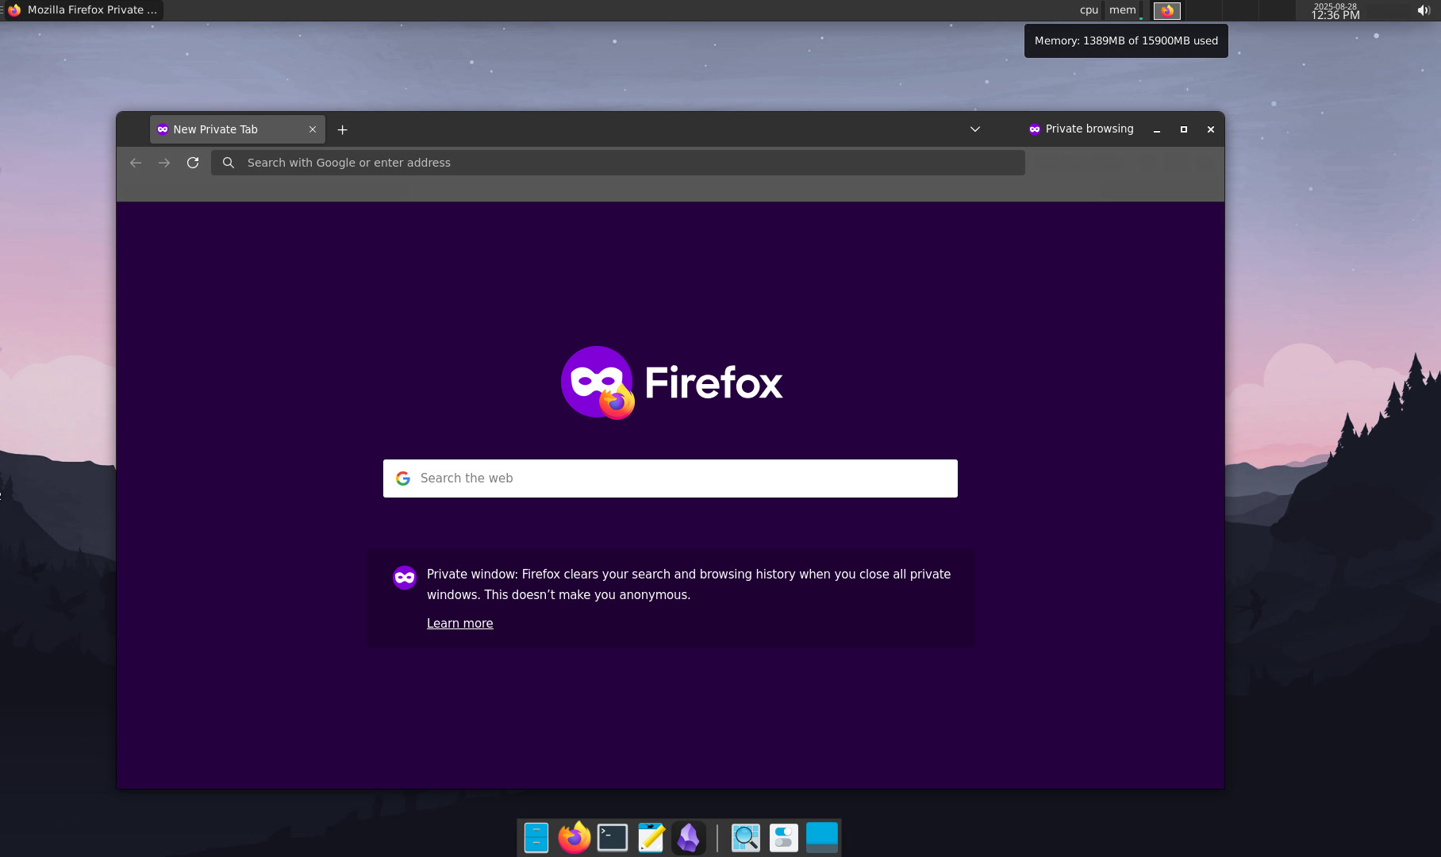Click the Google logo in search box
This screenshot has height=857, width=1441.
(x=403, y=478)
